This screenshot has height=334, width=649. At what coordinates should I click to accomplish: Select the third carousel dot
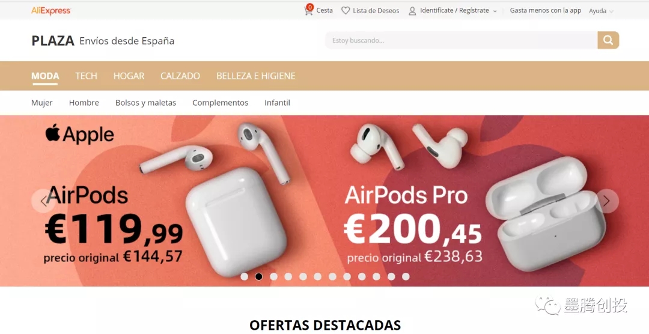coord(273,276)
